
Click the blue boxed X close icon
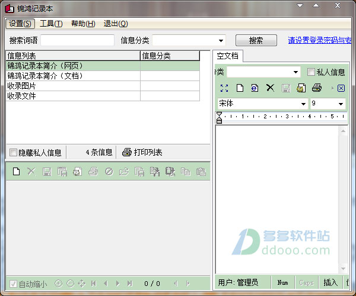(341, 88)
